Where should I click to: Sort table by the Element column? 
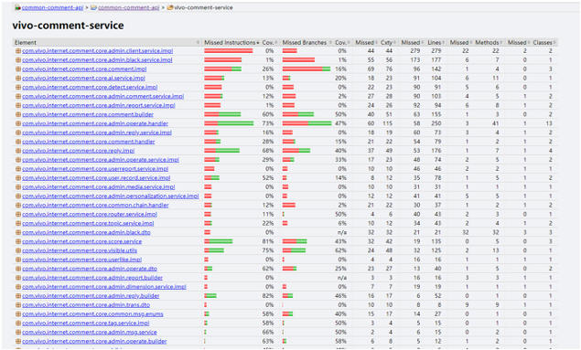point(107,43)
